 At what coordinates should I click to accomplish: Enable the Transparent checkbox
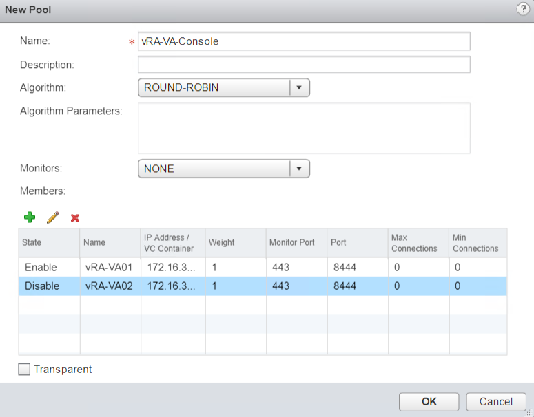(25, 370)
